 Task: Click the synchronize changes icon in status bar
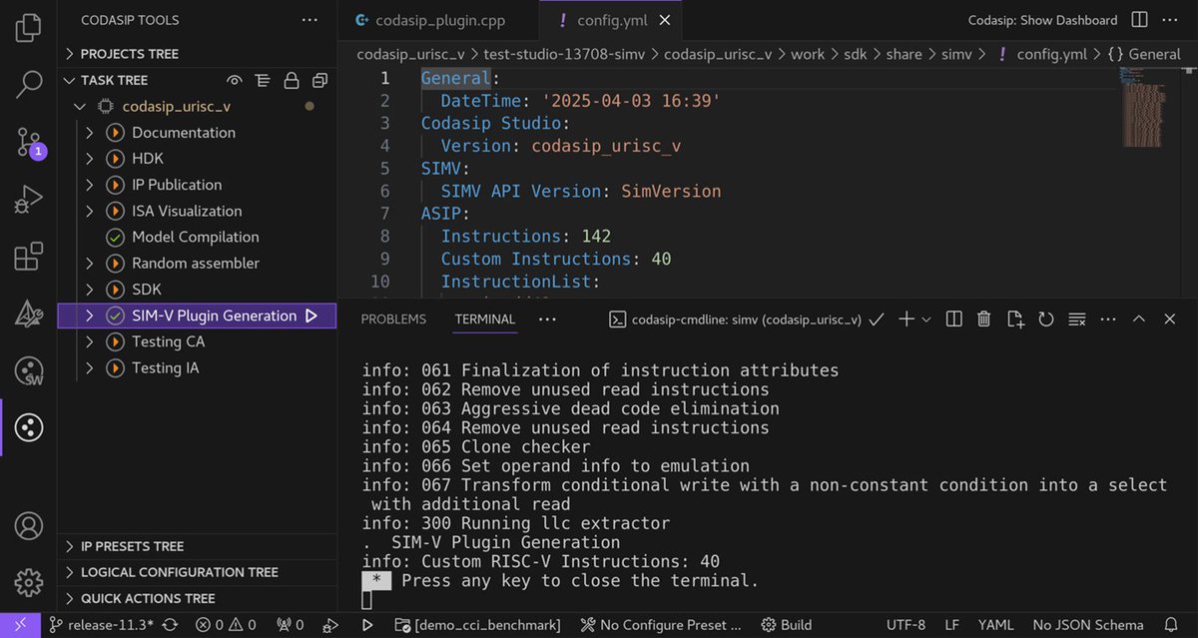(x=172, y=625)
